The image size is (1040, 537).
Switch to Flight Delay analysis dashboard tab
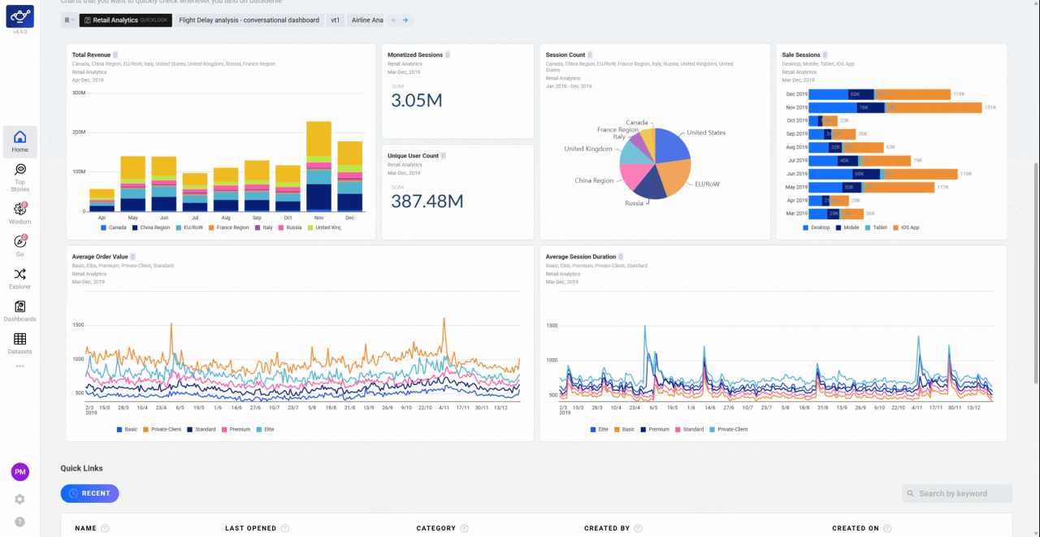(x=249, y=19)
